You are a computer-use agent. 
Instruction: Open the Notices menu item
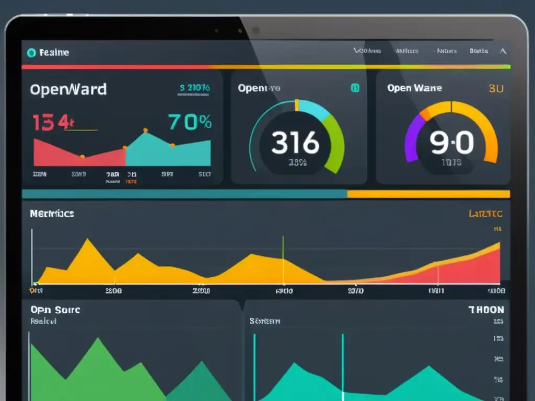[x=447, y=51]
